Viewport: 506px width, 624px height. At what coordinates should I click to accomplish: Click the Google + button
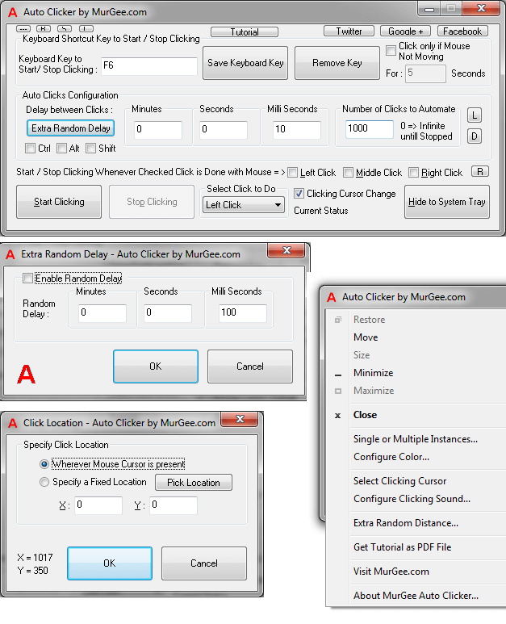coord(405,31)
